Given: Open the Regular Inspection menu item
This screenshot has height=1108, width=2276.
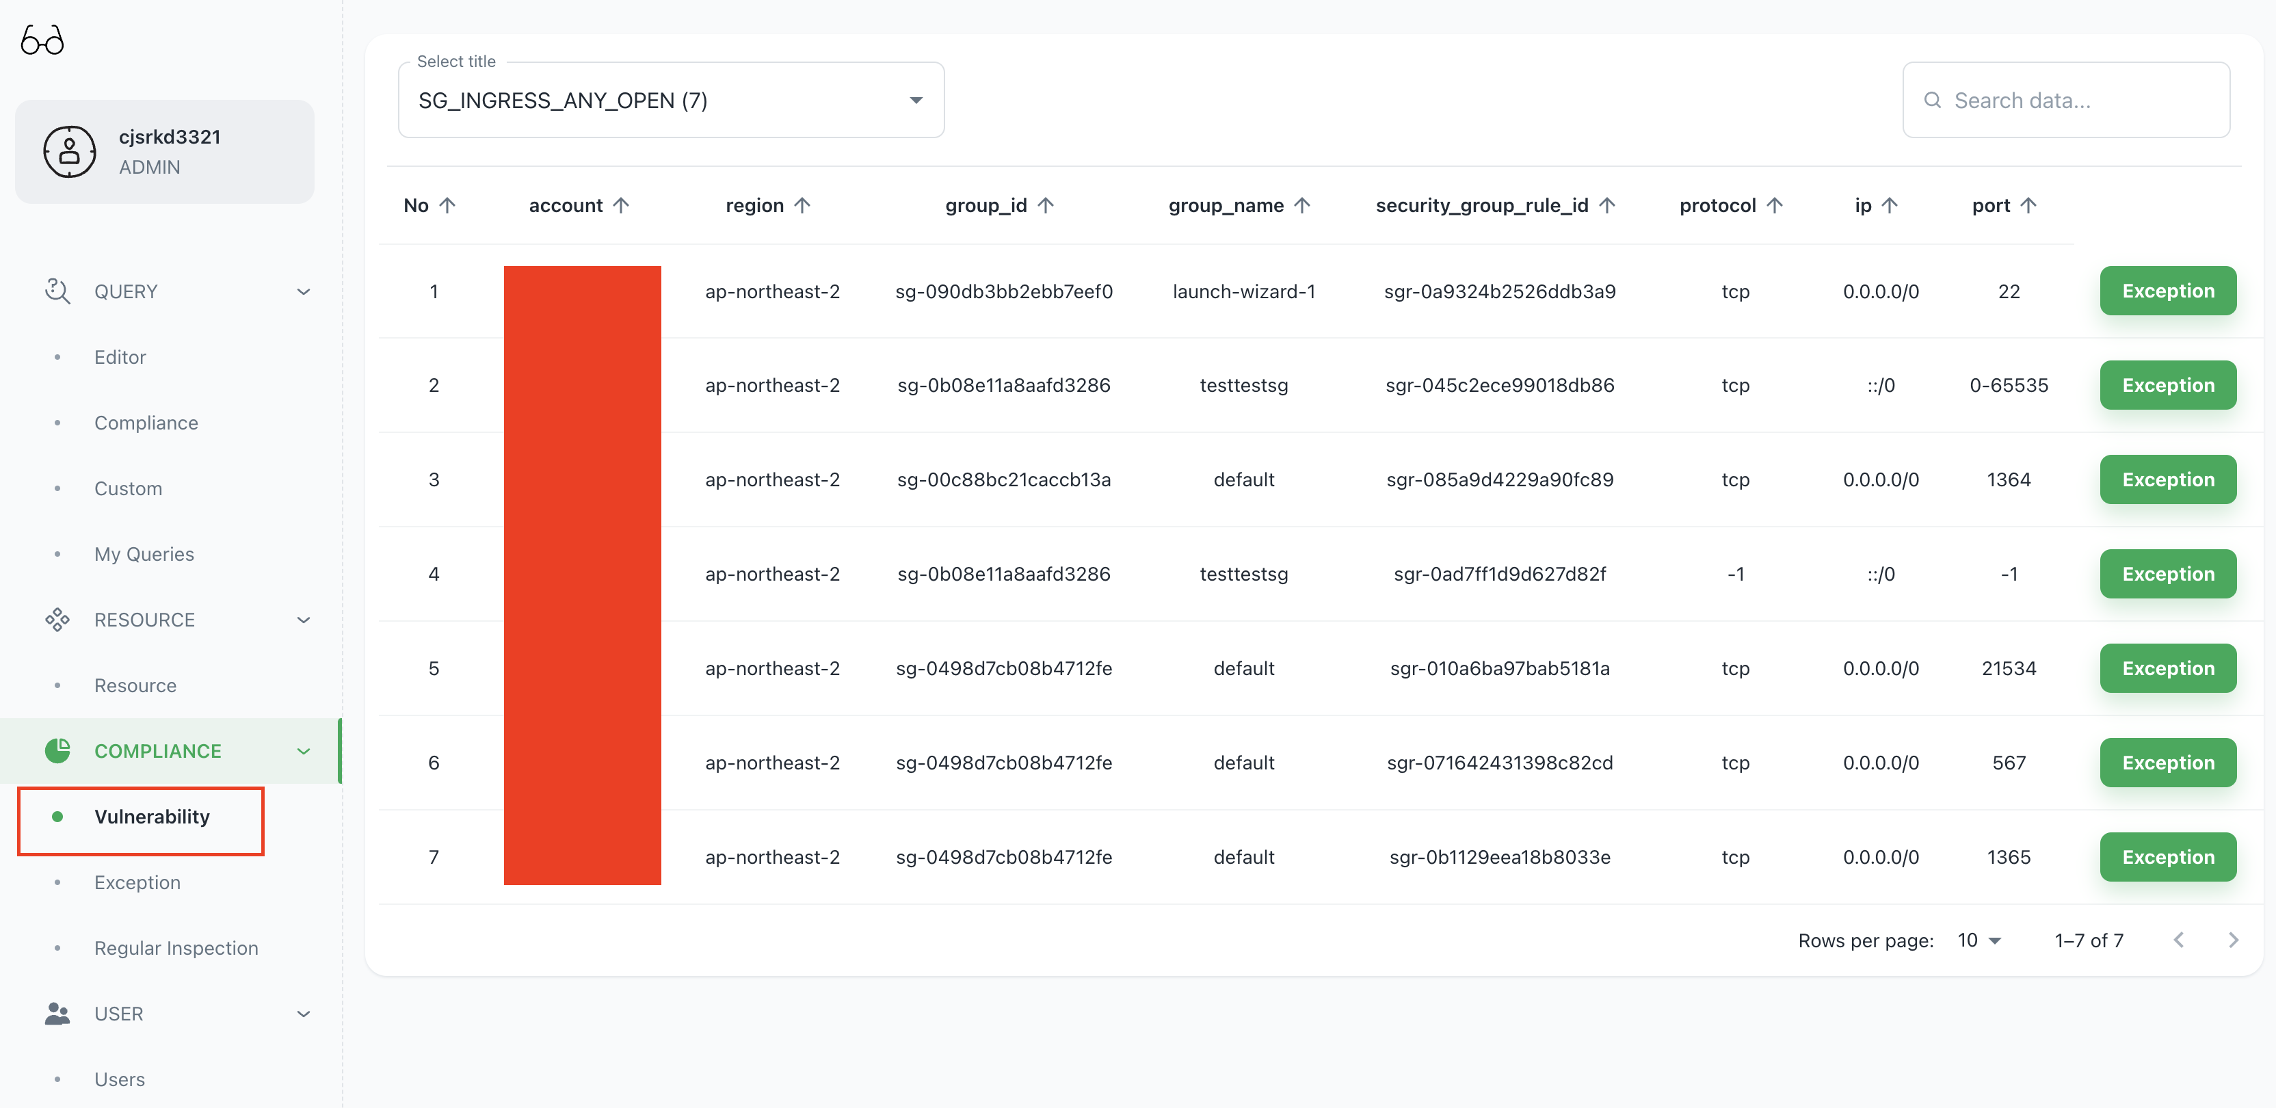Looking at the screenshot, I should point(176,947).
